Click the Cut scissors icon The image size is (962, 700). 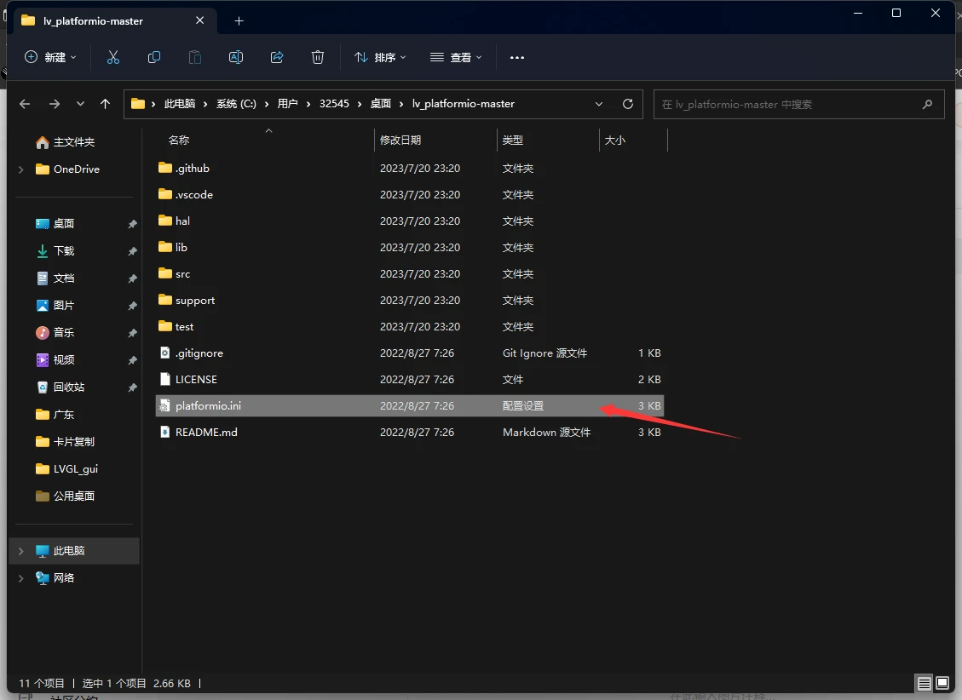pos(112,57)
